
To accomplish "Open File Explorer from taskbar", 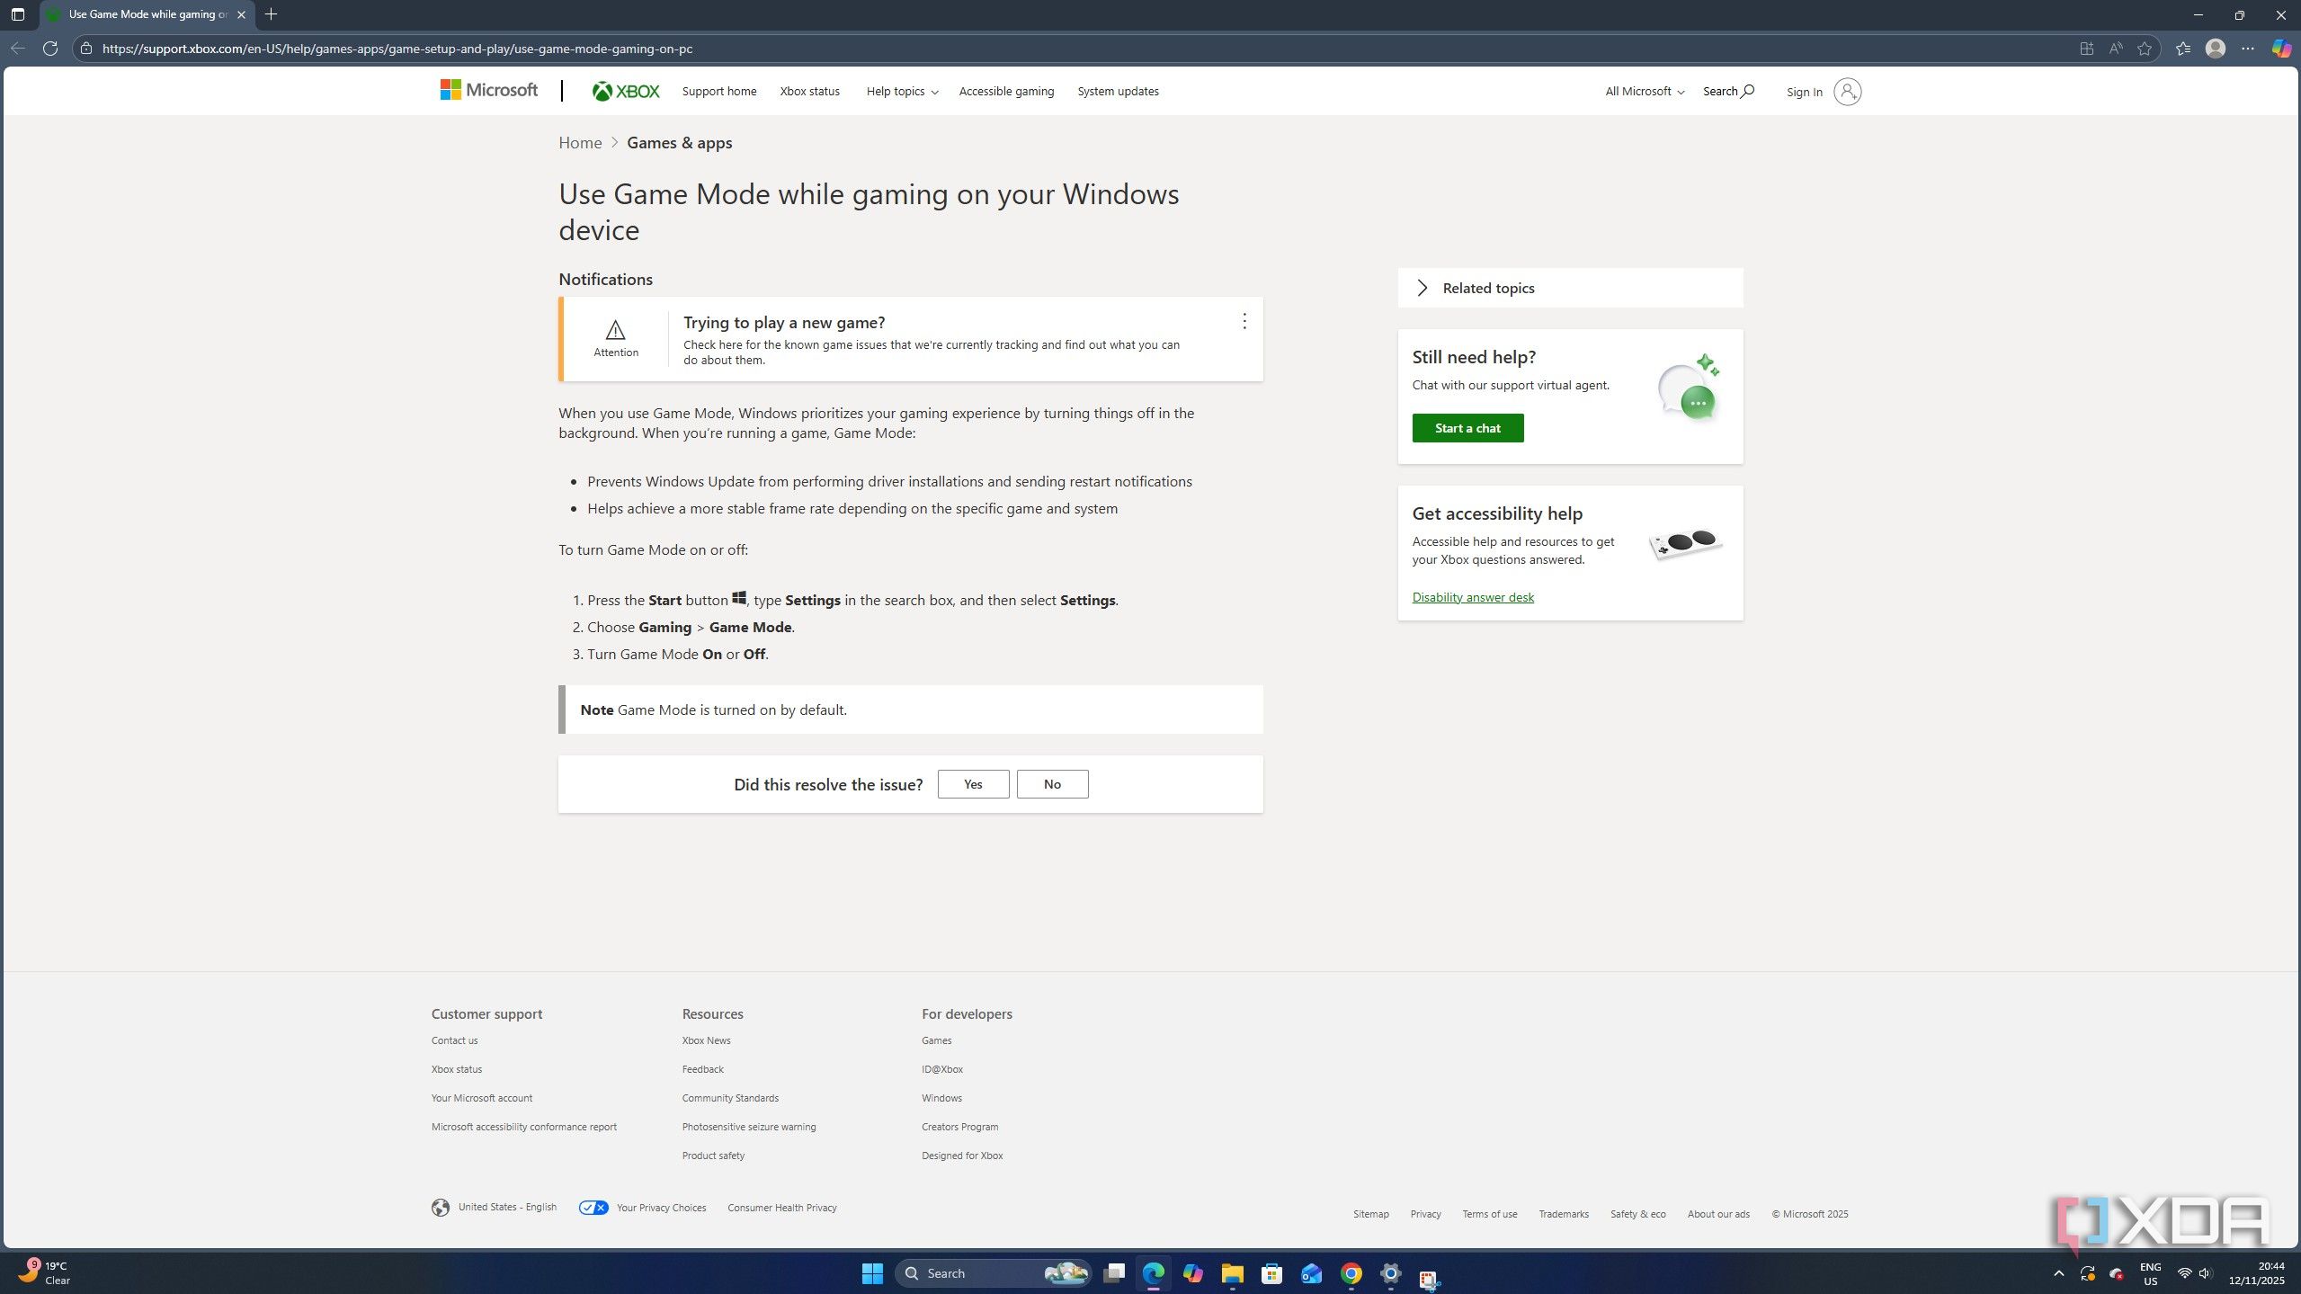I will (x=1232, y=1273).
